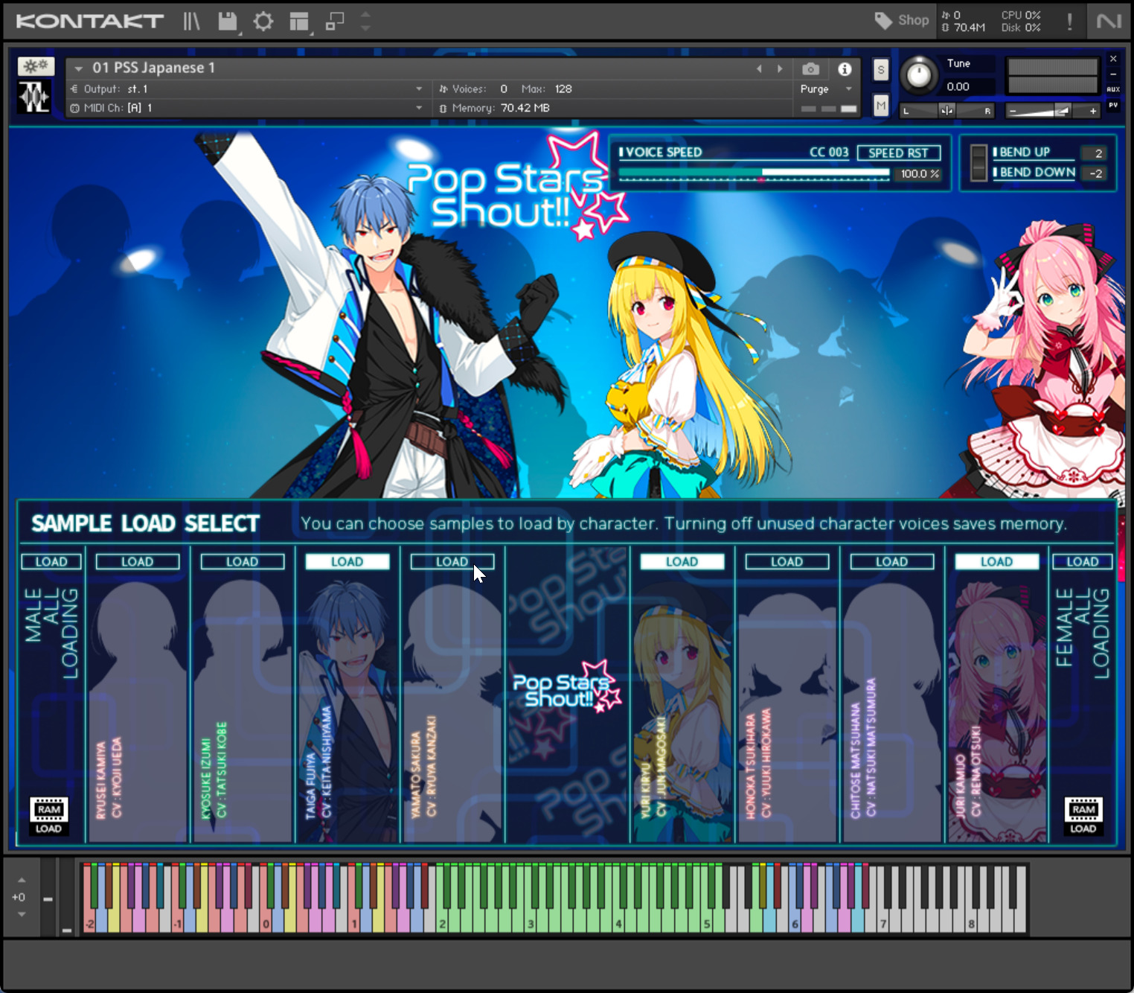Toggle LOAD for Yamato Sakura

(x=452, y=562)
